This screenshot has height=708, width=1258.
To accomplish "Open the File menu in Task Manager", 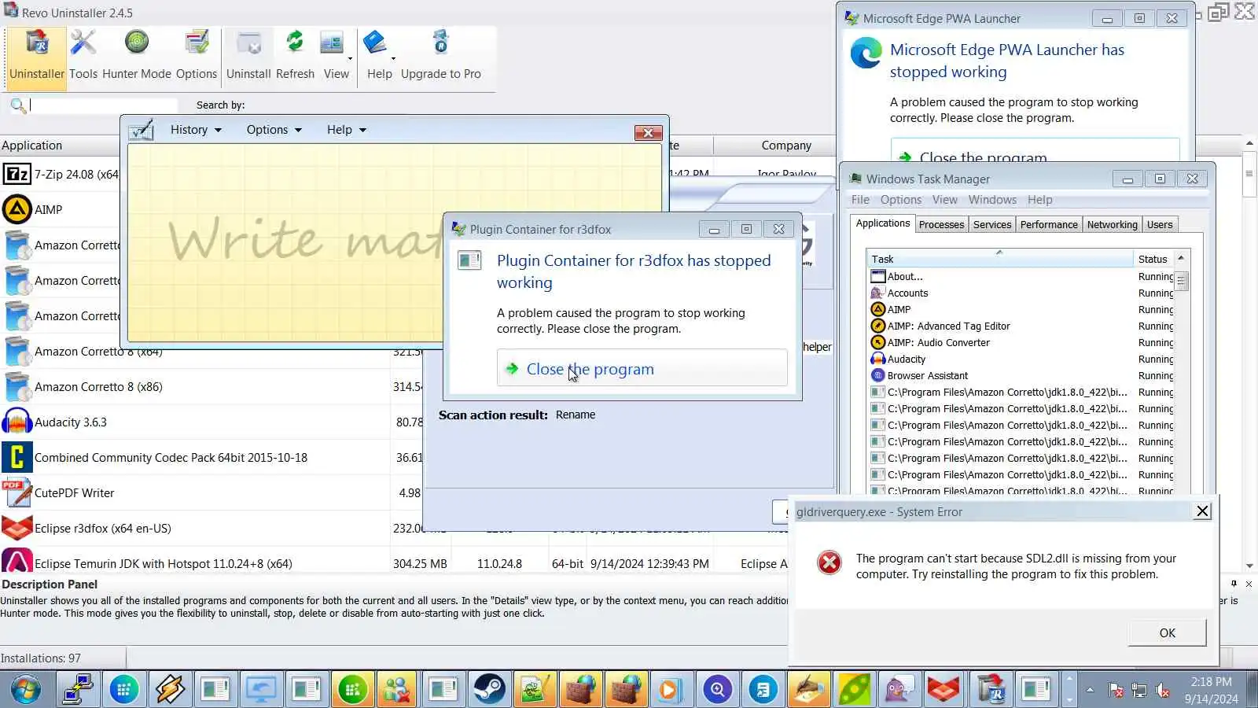I will click(x=860, y=200).
